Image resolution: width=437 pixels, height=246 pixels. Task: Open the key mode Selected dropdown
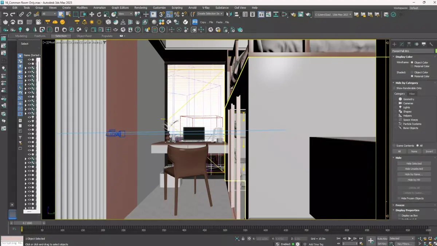pyautogui.click(x=401, y=239)
